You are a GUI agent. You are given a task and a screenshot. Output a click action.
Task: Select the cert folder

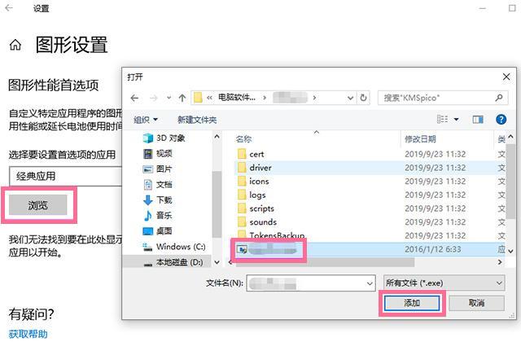point(368,154)
